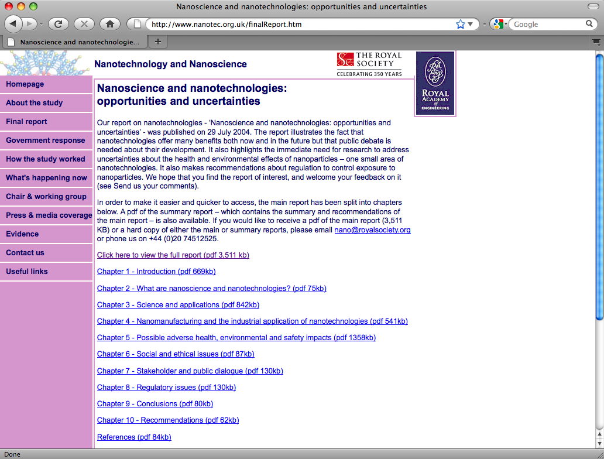Click the browser Back arrow button
Image resolution: width=604 pixels, height=459 pixels.
click(x=13, y=24)
